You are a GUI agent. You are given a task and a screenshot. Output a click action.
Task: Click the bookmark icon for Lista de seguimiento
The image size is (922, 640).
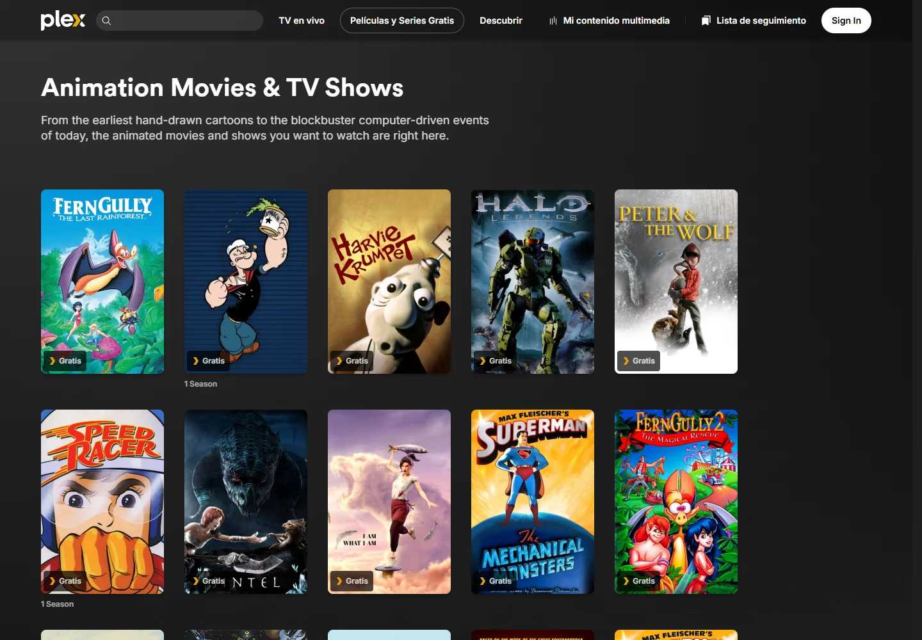[706, 21]
